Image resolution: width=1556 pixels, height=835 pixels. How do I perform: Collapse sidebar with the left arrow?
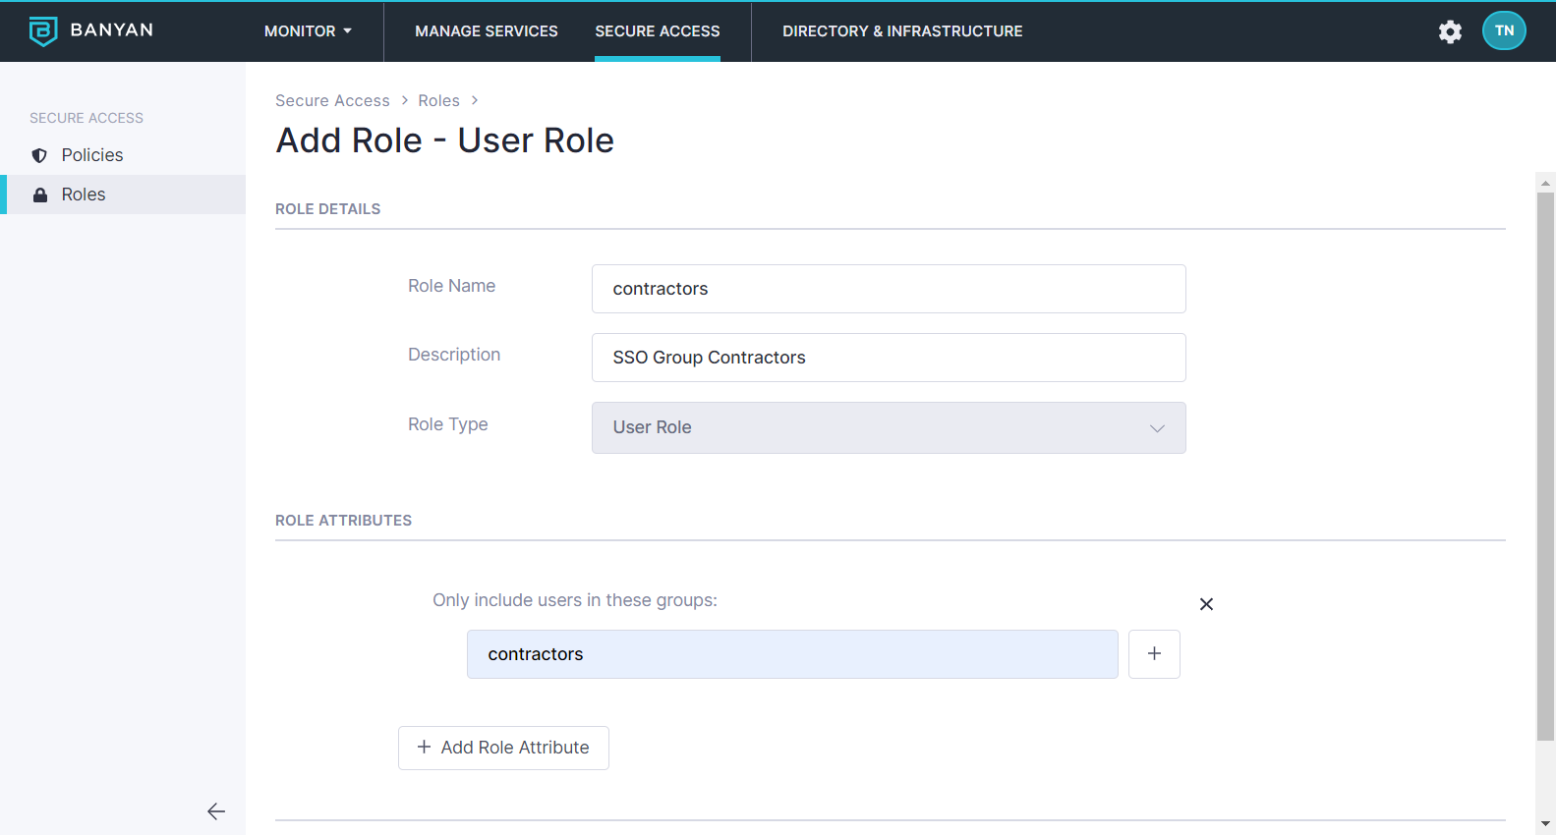[216, 811]
